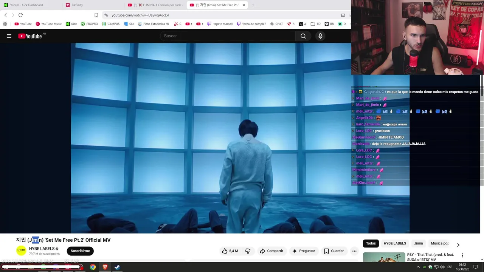
Task: Open the PROPRO bookmark
Action: (89, 24)
